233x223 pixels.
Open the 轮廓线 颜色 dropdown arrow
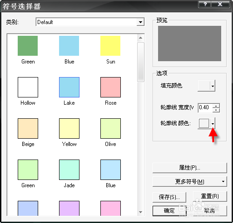213,124
